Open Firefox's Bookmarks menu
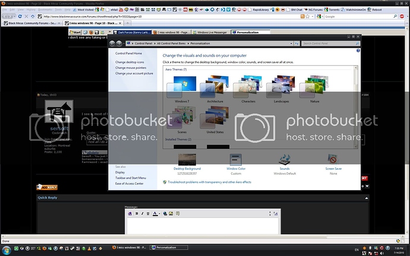The image size is (410, 256). click(x=45, y=10)
